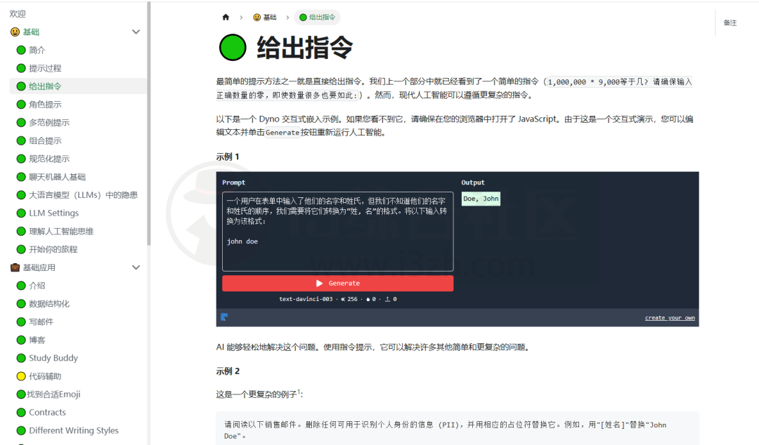
Task: Open the 基础 section title
Action: (31, 32)
